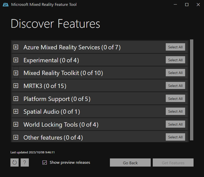Click the feature list vertical scrollbar
The height and width of the screenshot is (177, 204).
pos(192,90)
